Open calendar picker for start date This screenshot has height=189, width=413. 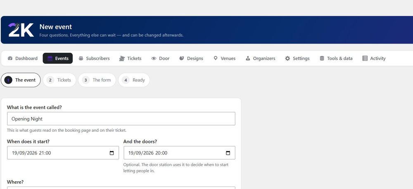(x=112, y=153)
